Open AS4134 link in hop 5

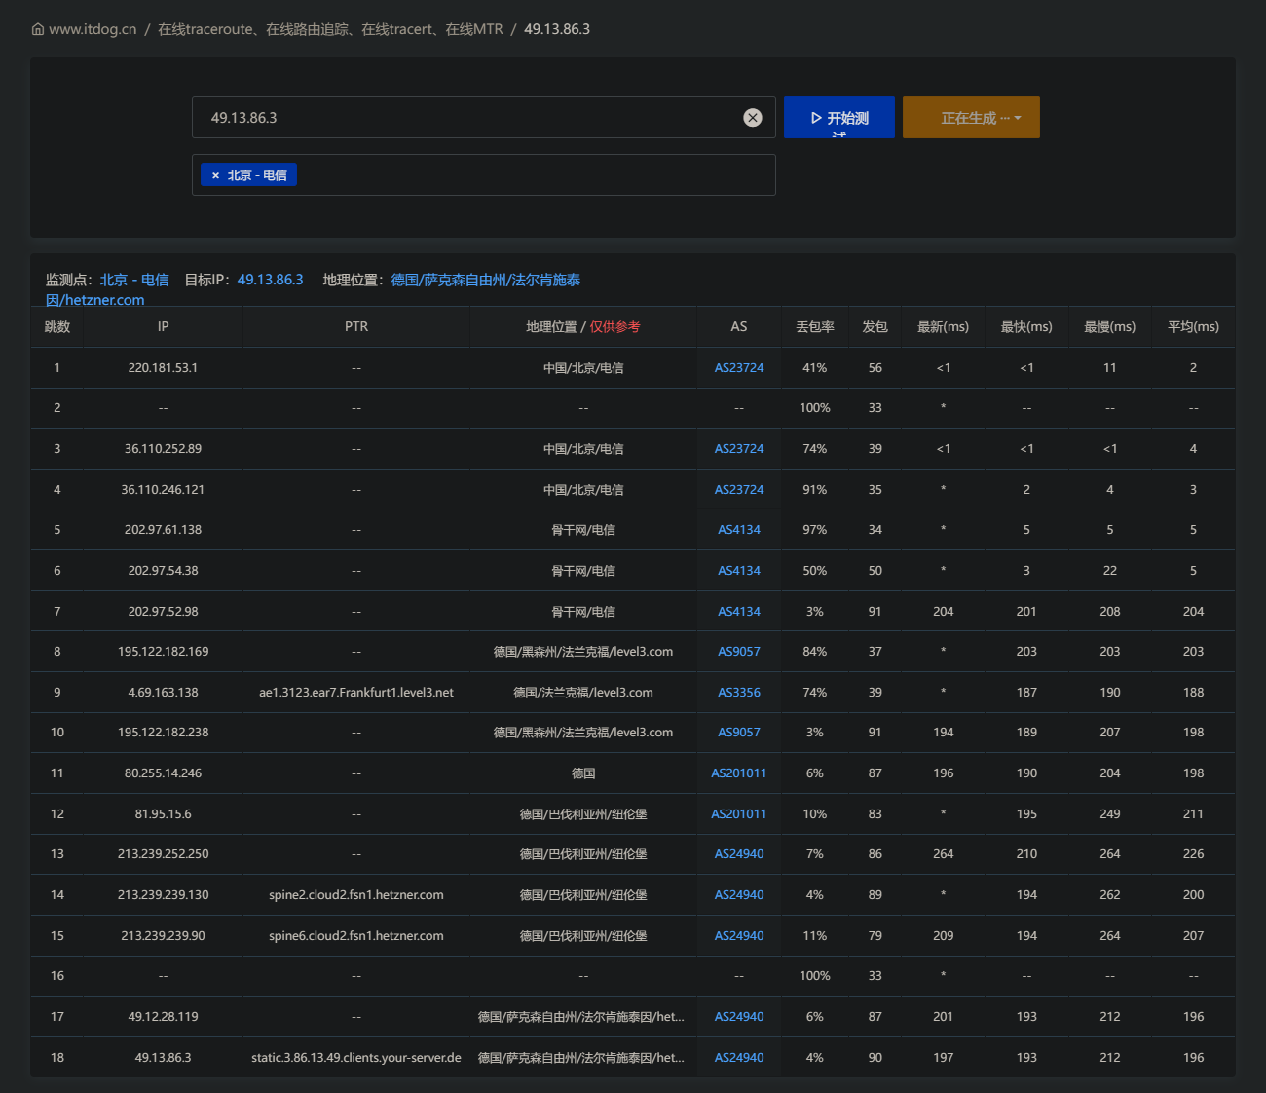click(x=739, y=530)
